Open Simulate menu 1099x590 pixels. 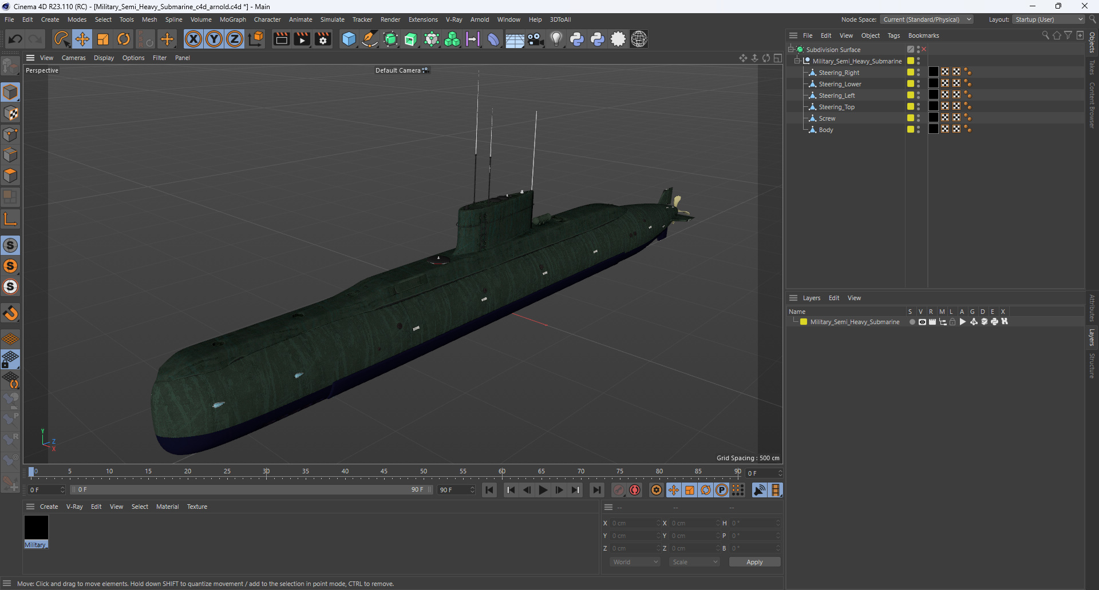332,19
